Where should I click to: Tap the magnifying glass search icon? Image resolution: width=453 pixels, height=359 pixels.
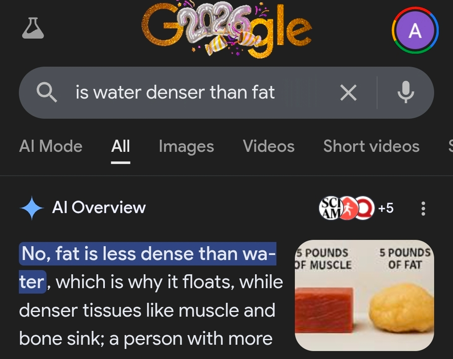(47, 92)
